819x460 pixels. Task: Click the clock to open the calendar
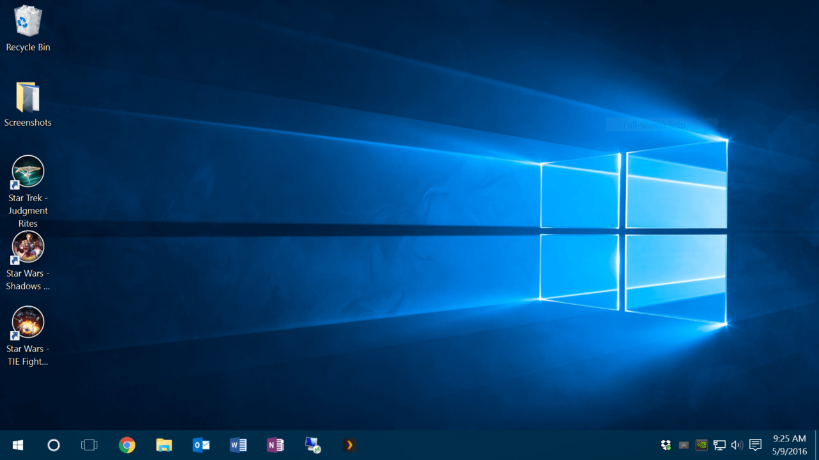[x=788, y=445]
